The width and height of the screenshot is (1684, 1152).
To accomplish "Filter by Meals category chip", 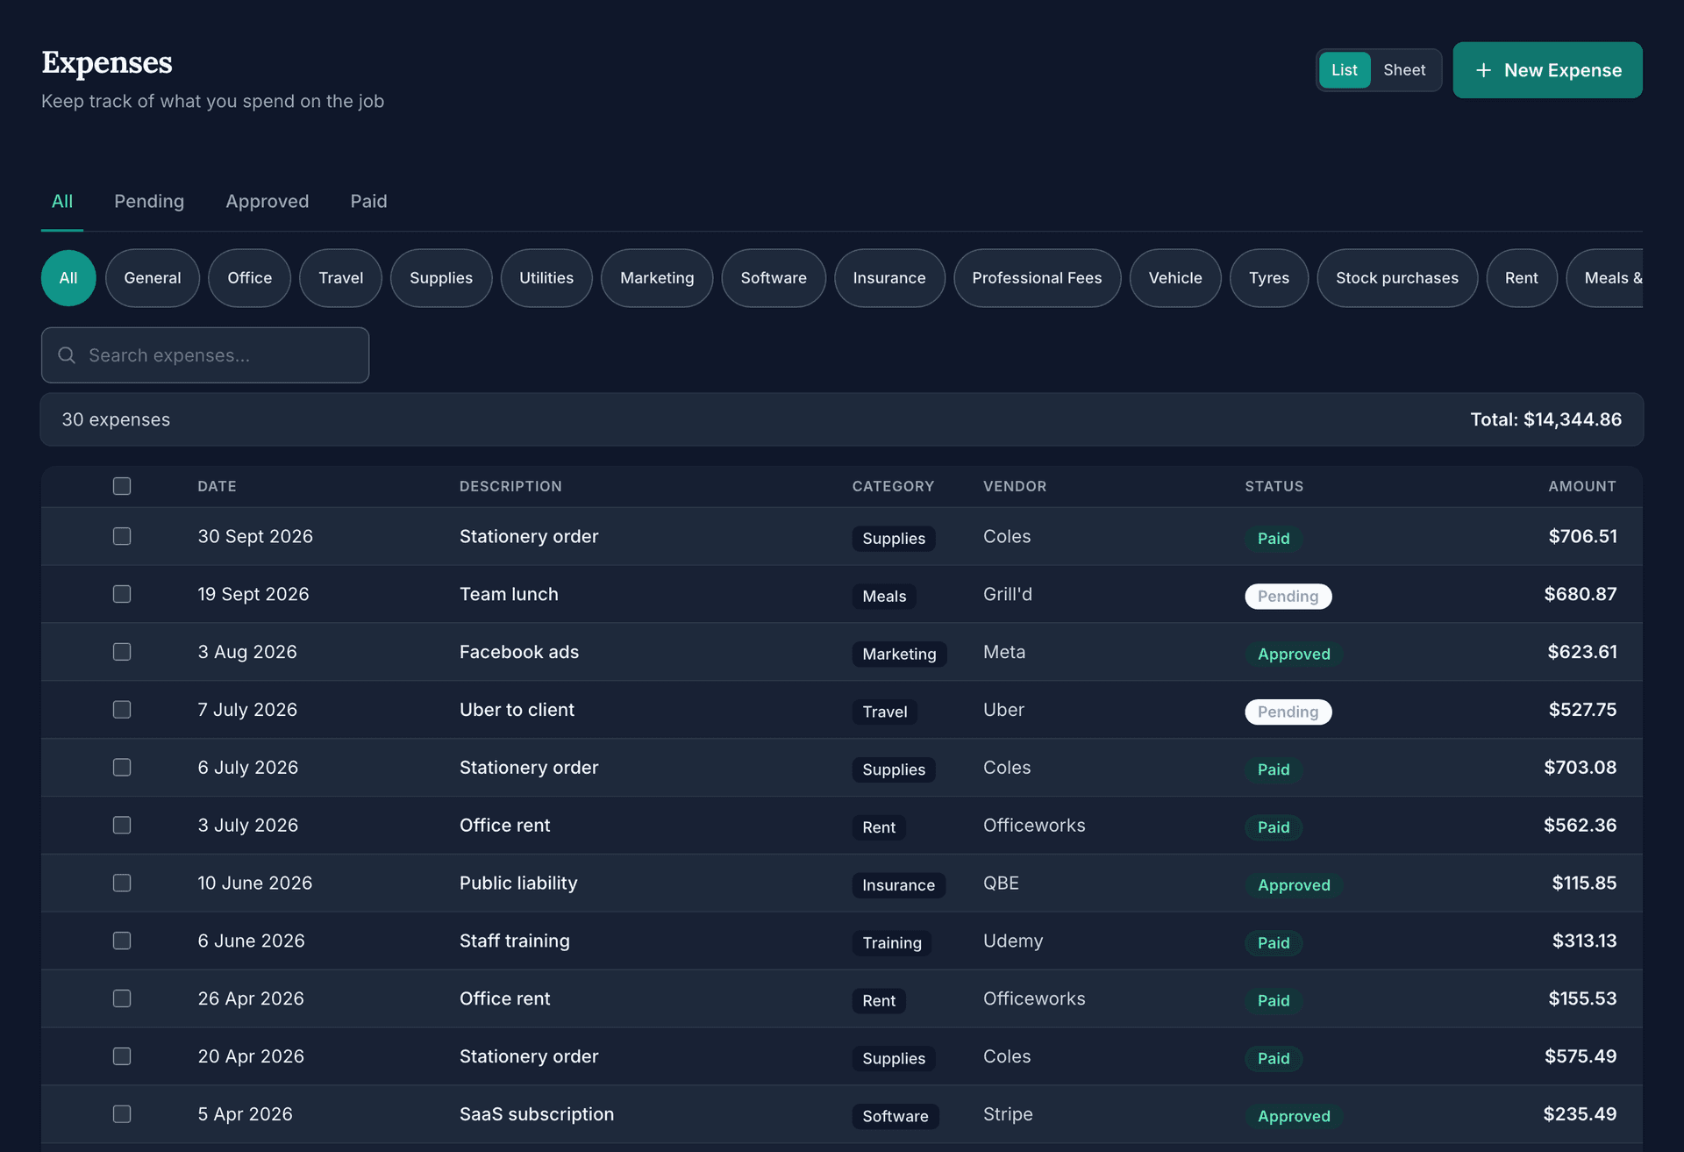I will (1606, 278).
